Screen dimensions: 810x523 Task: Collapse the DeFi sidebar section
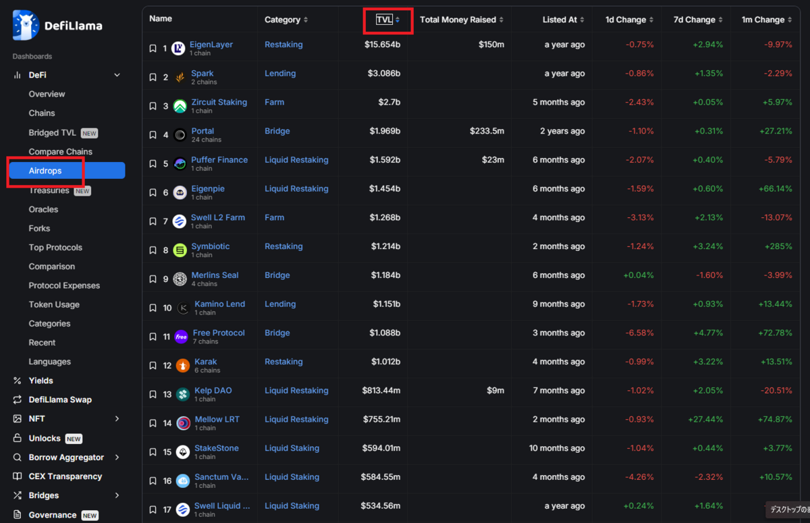(x=117, y=75)
